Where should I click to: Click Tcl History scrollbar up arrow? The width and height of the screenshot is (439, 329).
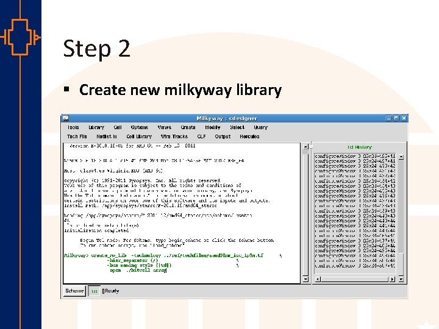click(x=401, y=157)
